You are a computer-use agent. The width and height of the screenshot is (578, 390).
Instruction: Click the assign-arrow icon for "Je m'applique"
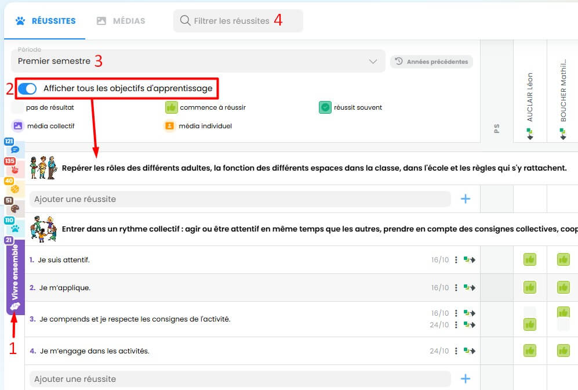pyautogui.click(x=470, y=288)
